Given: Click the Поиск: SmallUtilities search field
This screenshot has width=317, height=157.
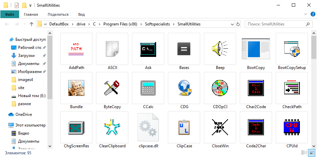Looking at the screenshot, I should (278, 24).
